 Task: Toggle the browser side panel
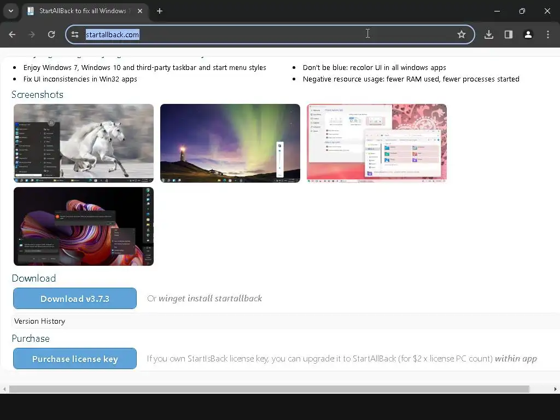[509, 34]
